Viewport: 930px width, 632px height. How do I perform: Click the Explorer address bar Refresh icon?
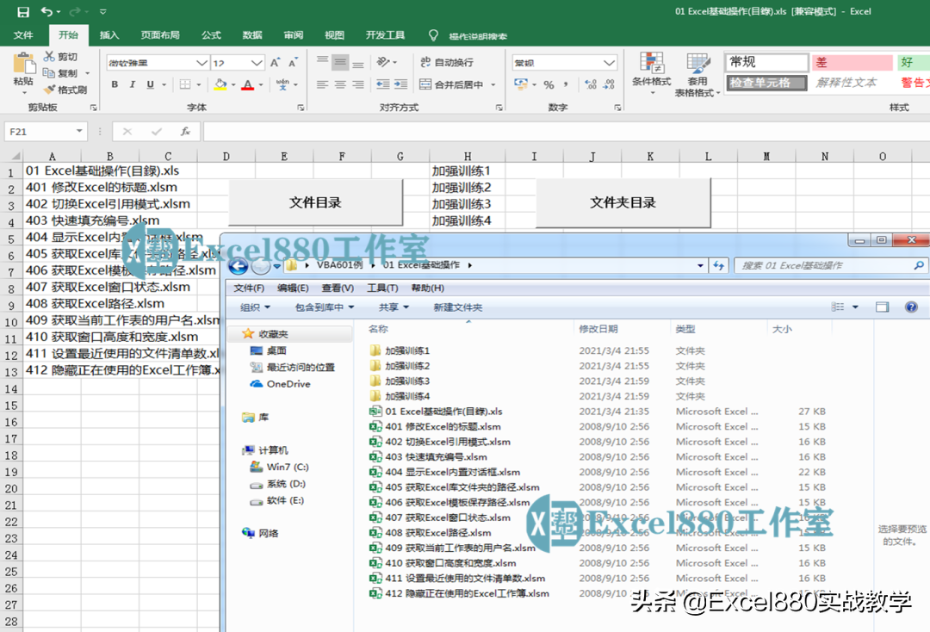tap(719, 265)
